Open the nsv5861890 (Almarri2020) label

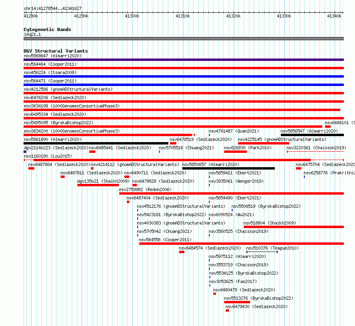click(53, 139)
